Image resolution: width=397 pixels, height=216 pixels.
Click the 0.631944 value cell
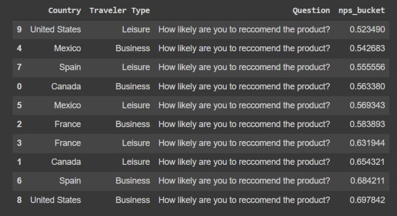367,143
